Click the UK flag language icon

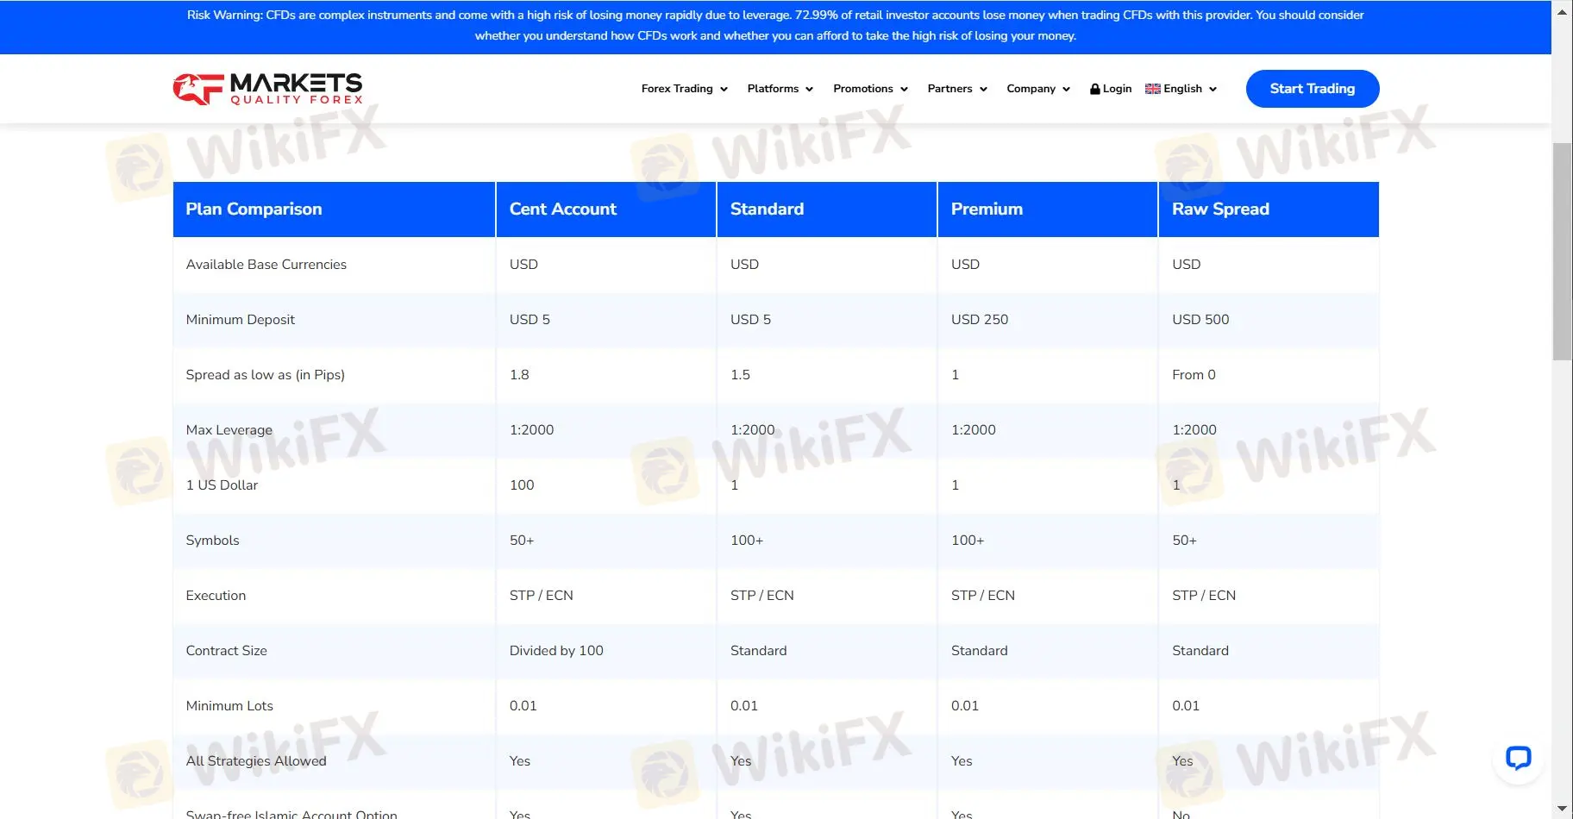pyautogui.click(x=1152, y=89)
